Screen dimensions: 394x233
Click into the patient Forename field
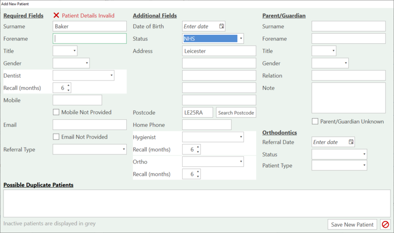coord(90,39)
